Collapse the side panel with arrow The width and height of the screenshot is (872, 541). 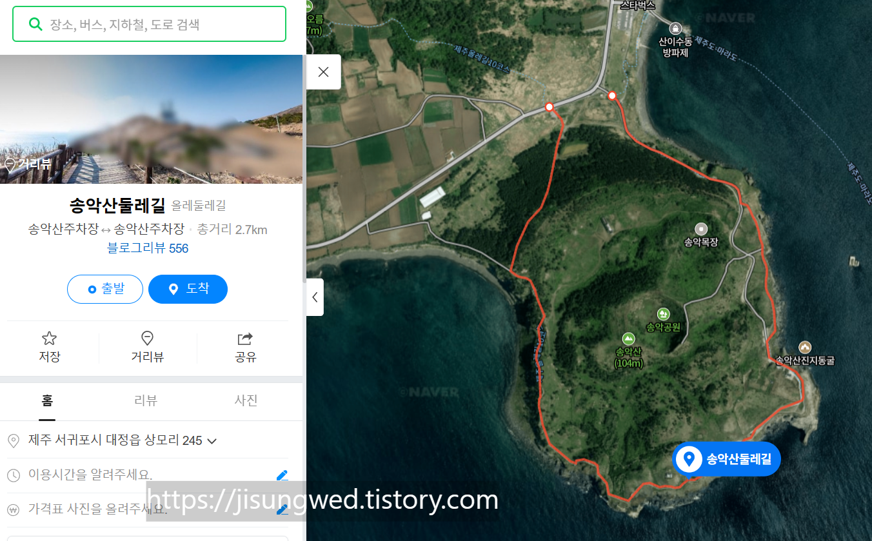[x=315, y=297]
